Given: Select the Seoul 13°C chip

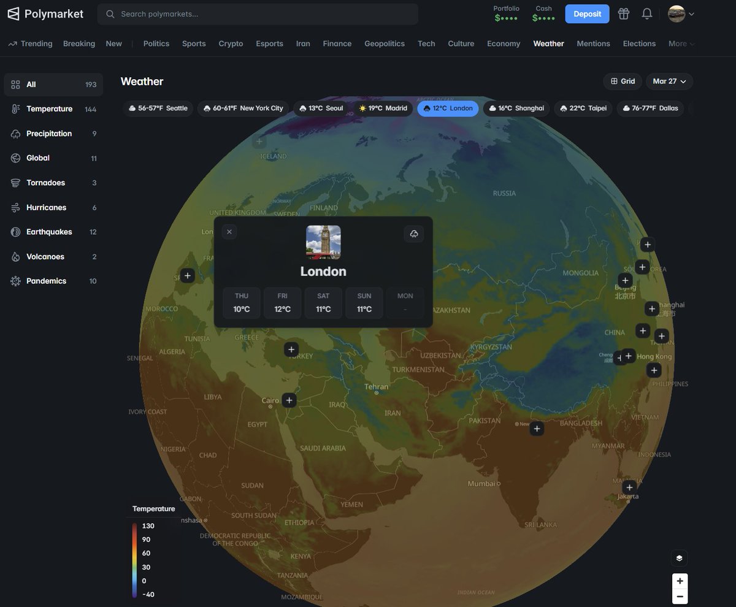Looking at the screenshot, I should 321,109.
